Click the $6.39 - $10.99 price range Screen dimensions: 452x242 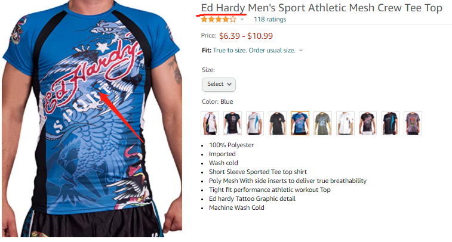[x=245, y=36]
